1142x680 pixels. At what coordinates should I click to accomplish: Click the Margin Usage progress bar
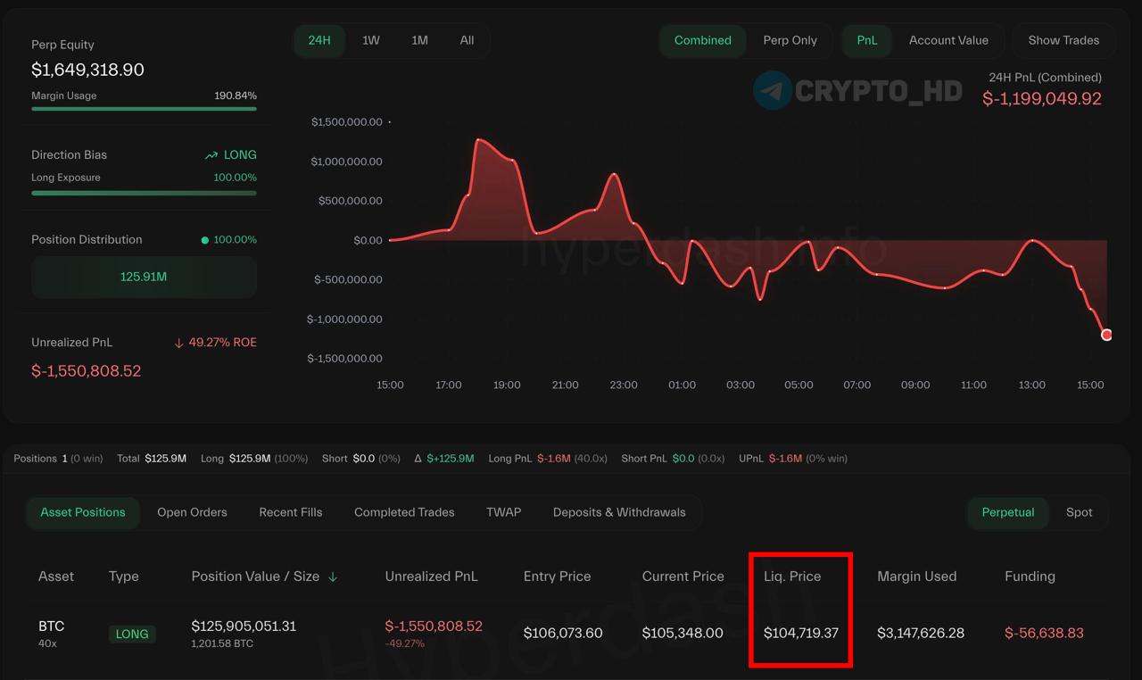coord(144,109)
